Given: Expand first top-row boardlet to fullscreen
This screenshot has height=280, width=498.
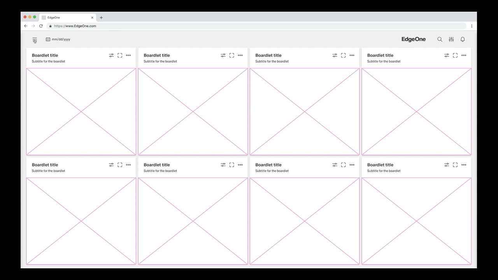Looking at the screenshot, I should 120,56.
